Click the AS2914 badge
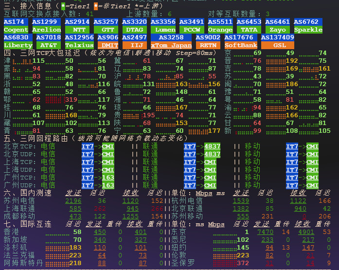 77,22
